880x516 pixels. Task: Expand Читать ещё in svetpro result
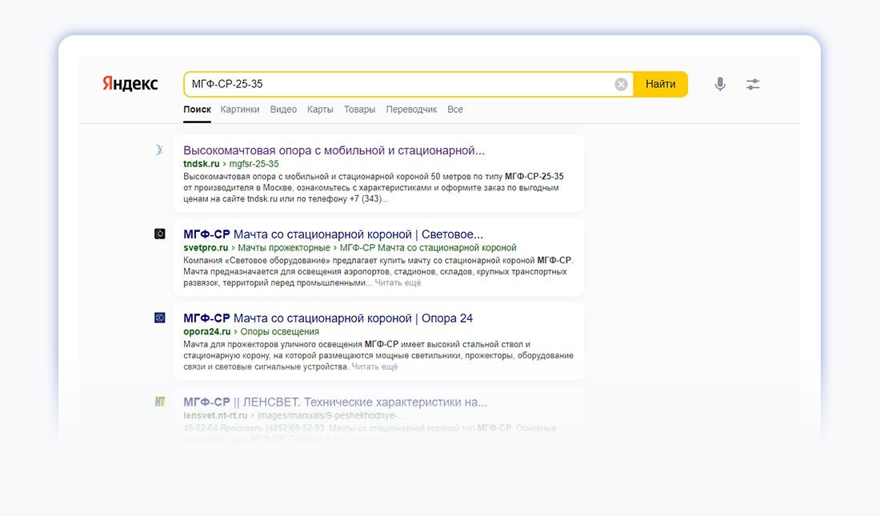click(x=398, y=283)
